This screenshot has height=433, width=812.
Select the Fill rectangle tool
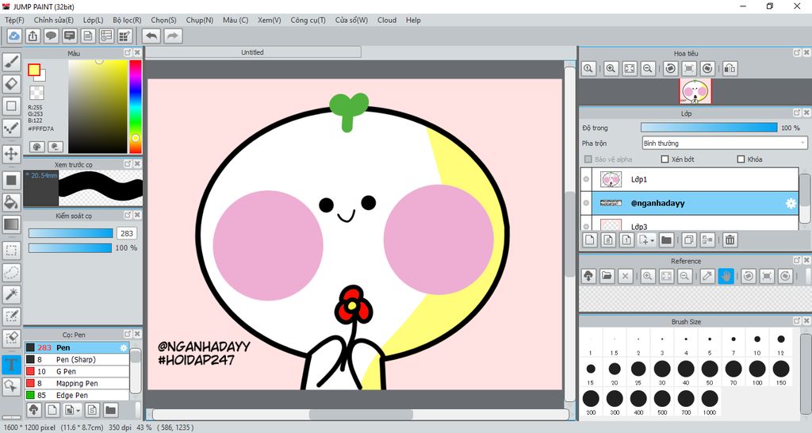click(11, 180)
